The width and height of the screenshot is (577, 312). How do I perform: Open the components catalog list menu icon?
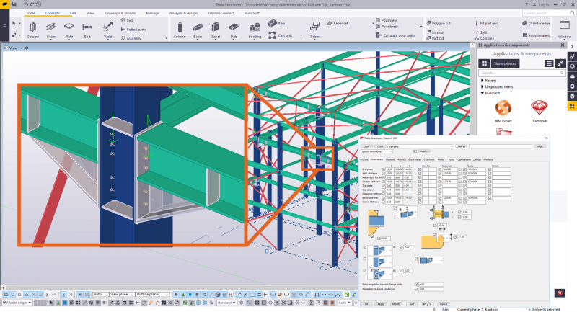[x=549, y=63]
